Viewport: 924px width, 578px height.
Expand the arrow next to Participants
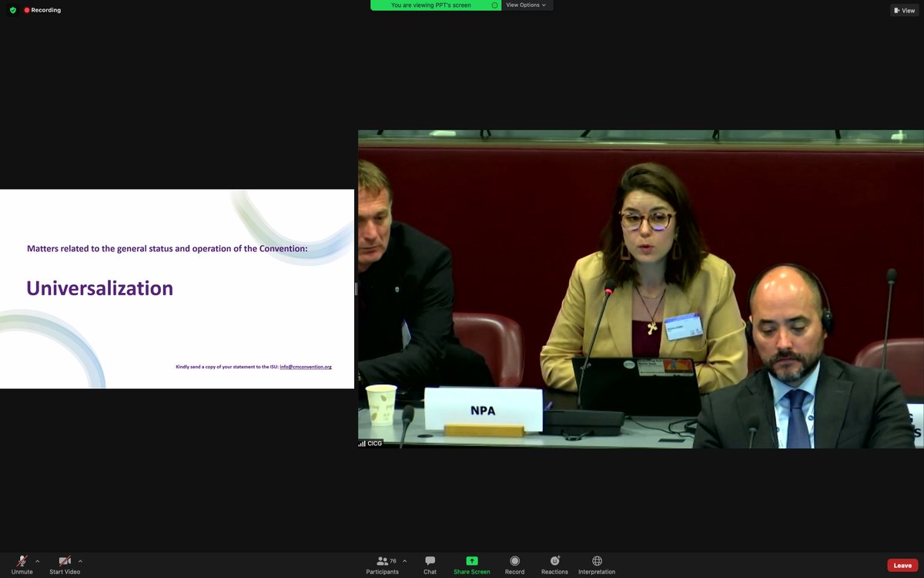[x=405, y=561]
